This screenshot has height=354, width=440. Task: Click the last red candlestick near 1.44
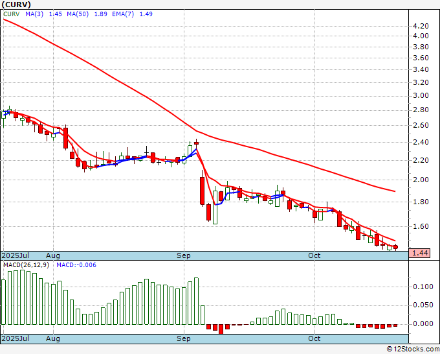[x=395, y=247]
